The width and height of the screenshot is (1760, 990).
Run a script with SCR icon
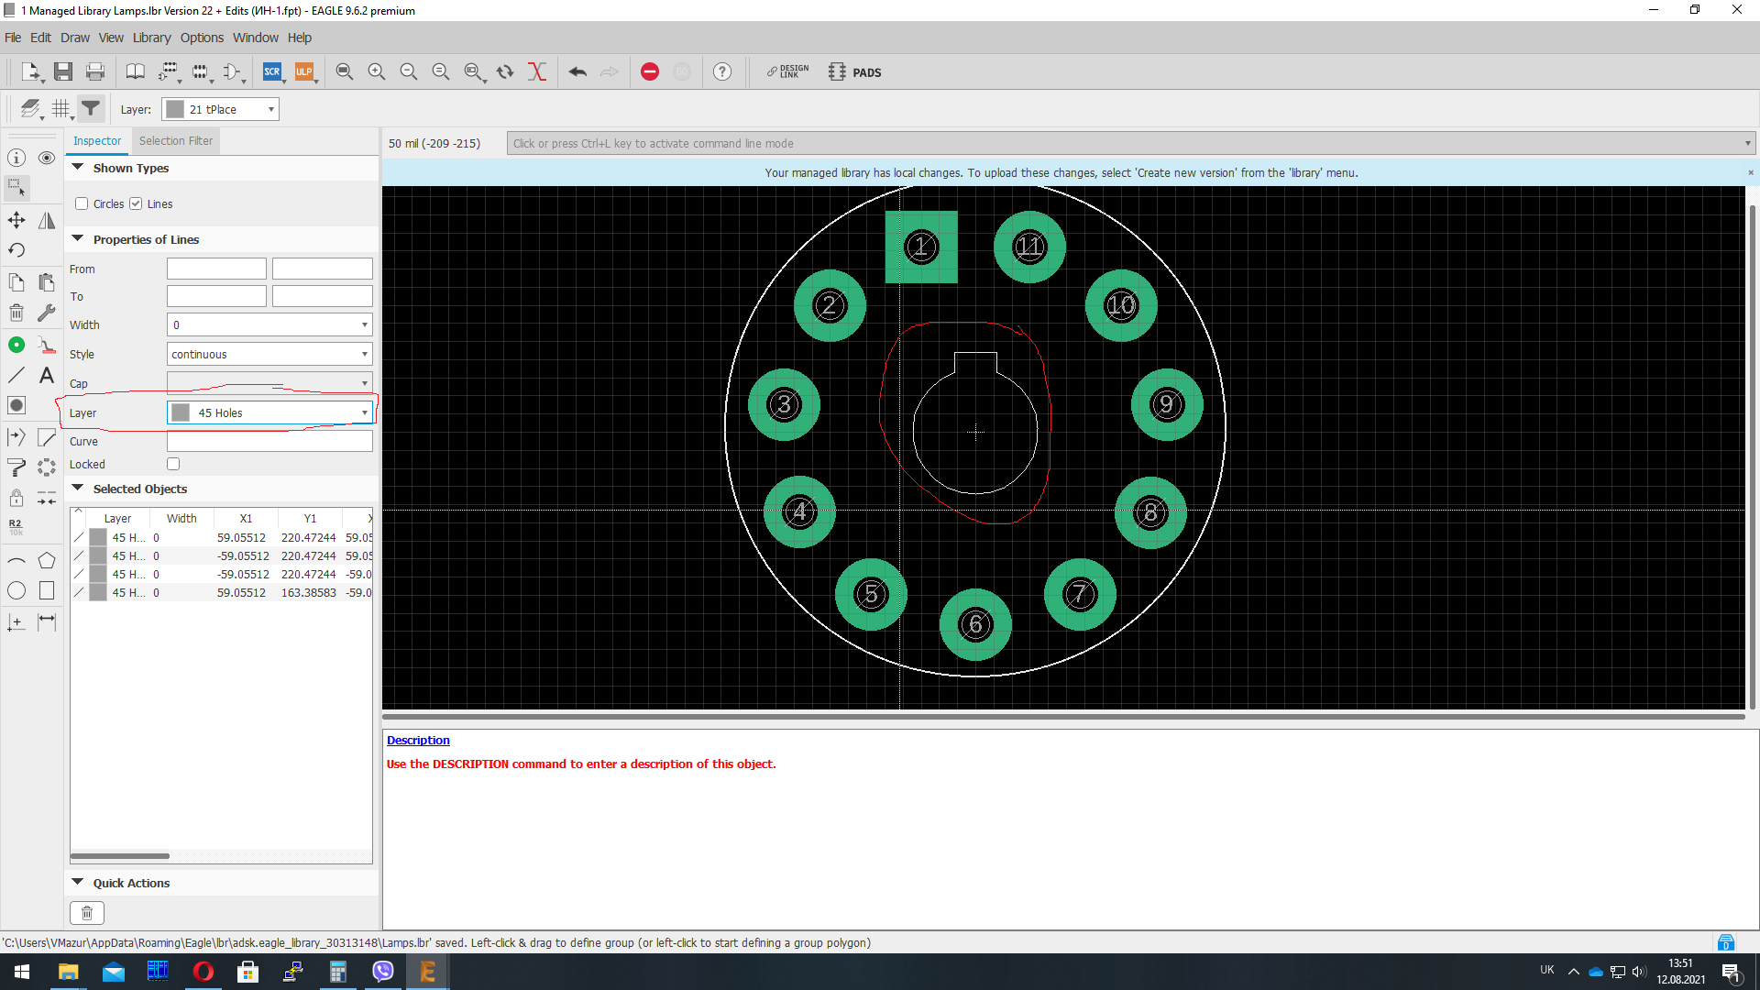pyautogui.click(x=272, y=71)
